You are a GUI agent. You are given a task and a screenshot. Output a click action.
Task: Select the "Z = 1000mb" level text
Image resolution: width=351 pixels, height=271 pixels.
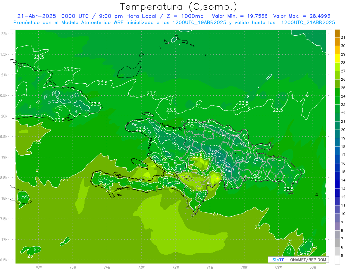[x=185, y=16]
